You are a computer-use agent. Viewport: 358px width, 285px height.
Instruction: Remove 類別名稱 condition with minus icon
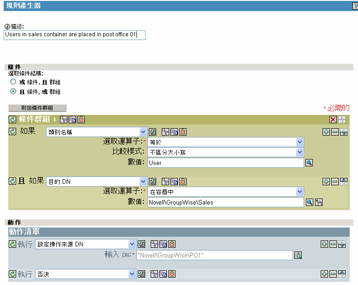coord(335,132)
